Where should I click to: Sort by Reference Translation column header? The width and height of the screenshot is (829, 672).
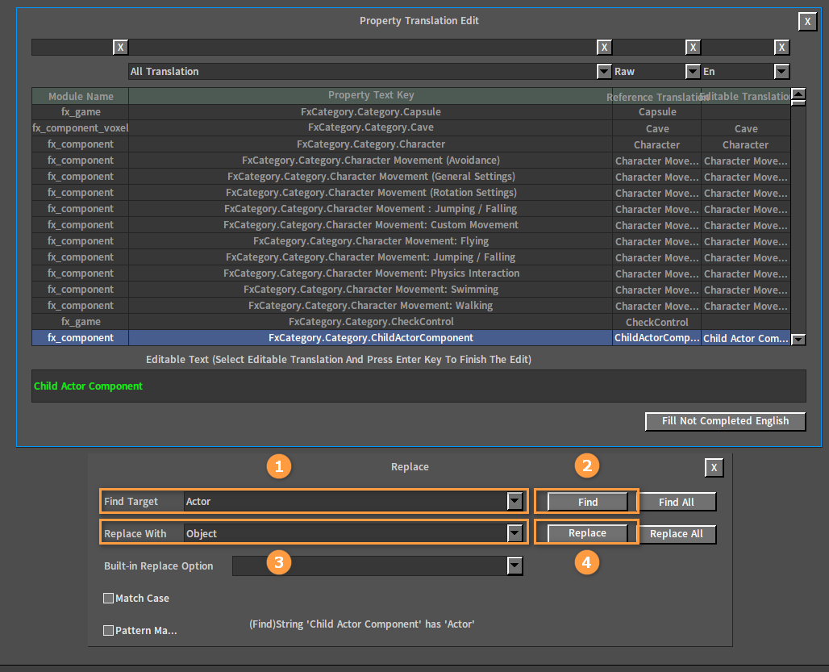coord(656,96)
